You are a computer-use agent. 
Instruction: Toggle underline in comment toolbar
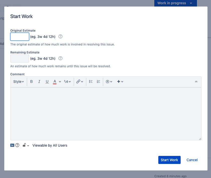click(47, 82)
